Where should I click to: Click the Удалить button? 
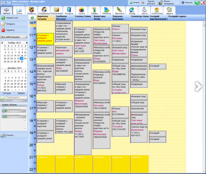click(14, 30)
